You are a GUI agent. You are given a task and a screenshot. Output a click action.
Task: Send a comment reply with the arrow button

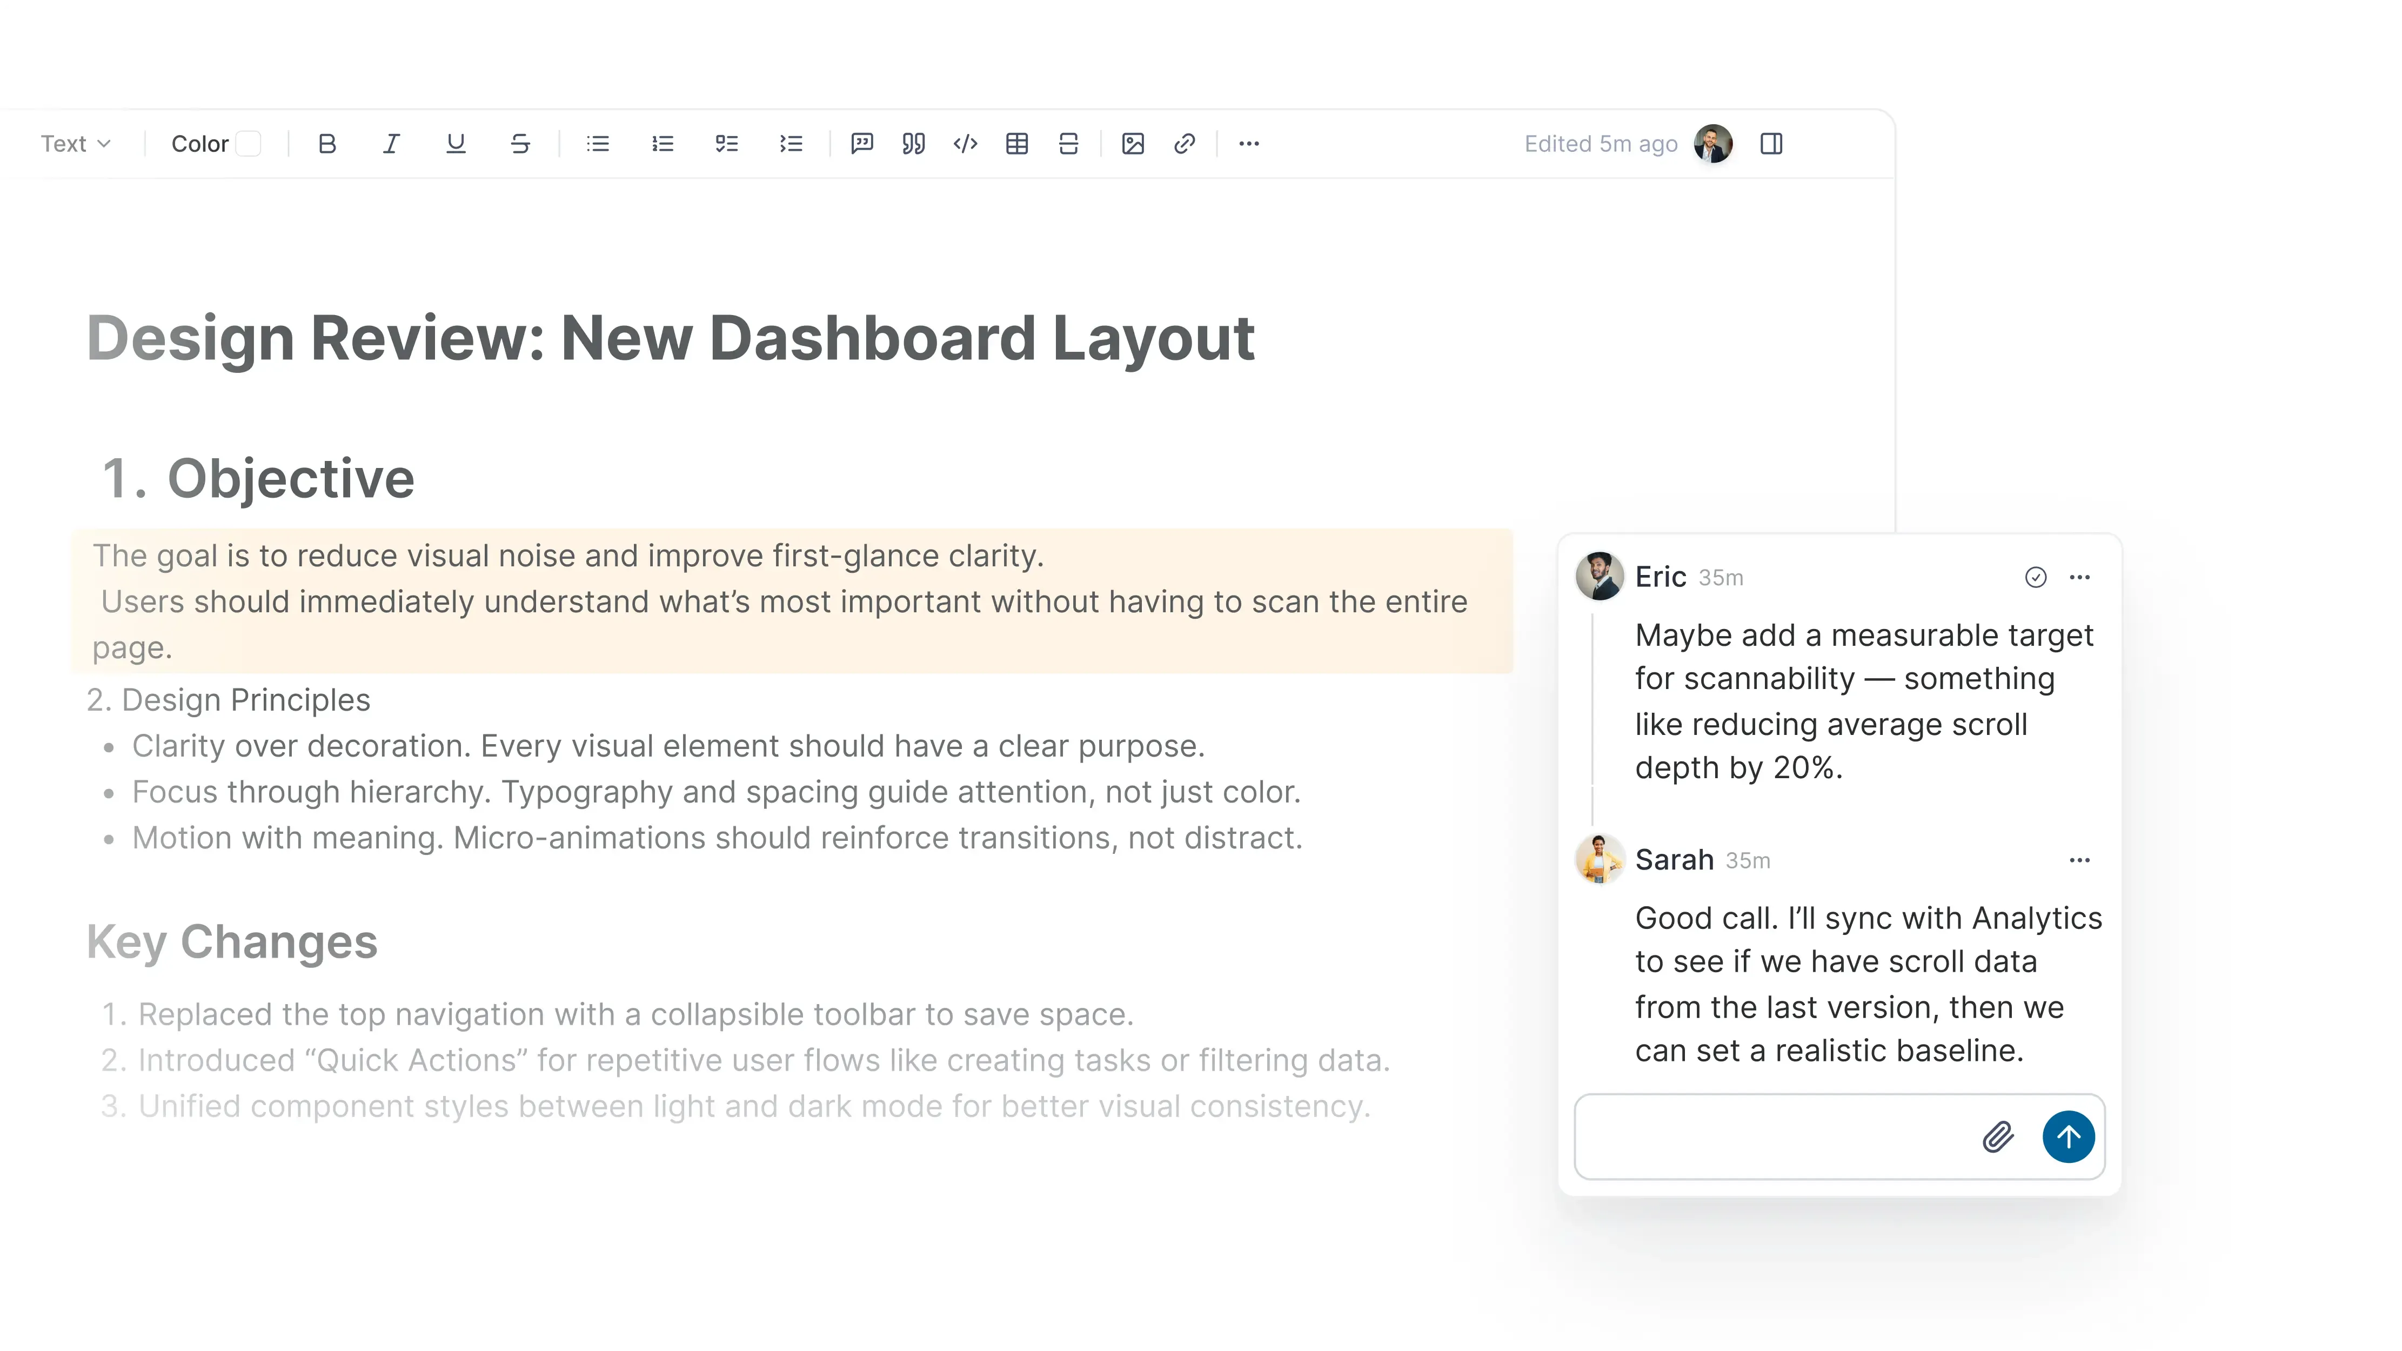pyautogui.click(x=2068, y=1136)
